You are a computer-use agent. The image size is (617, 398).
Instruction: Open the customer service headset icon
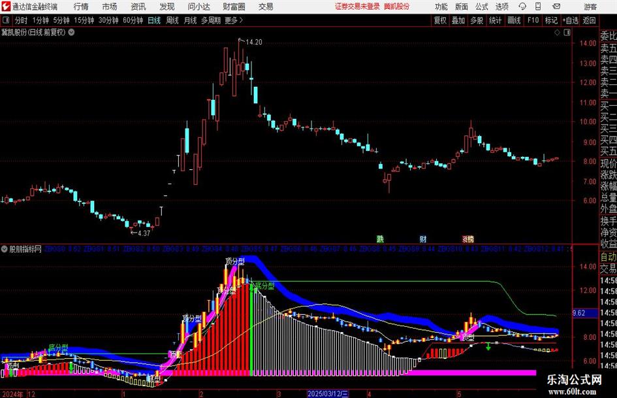point(522,7)
